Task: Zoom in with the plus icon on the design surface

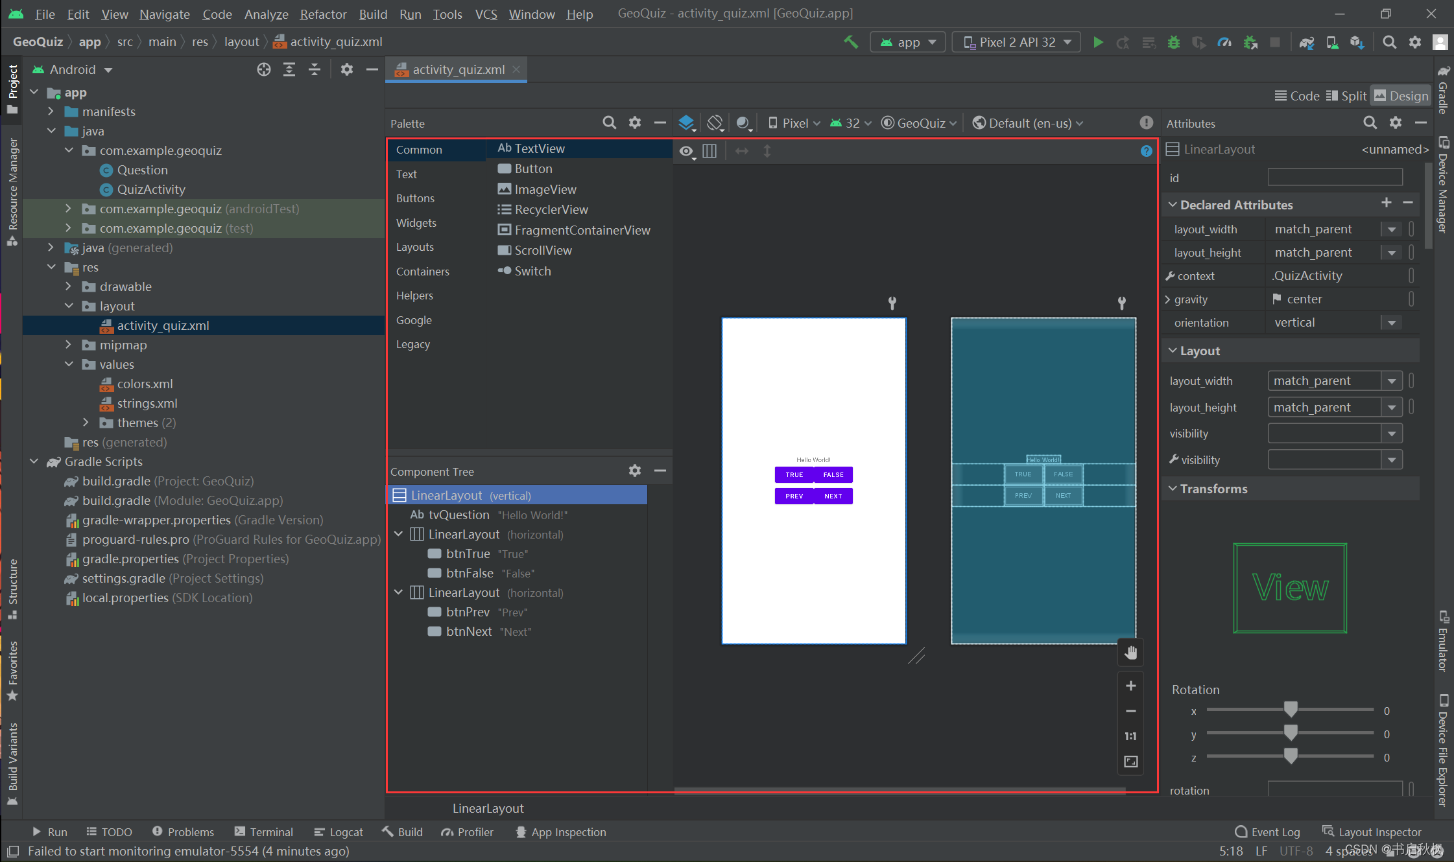Action: [1131, 686]
